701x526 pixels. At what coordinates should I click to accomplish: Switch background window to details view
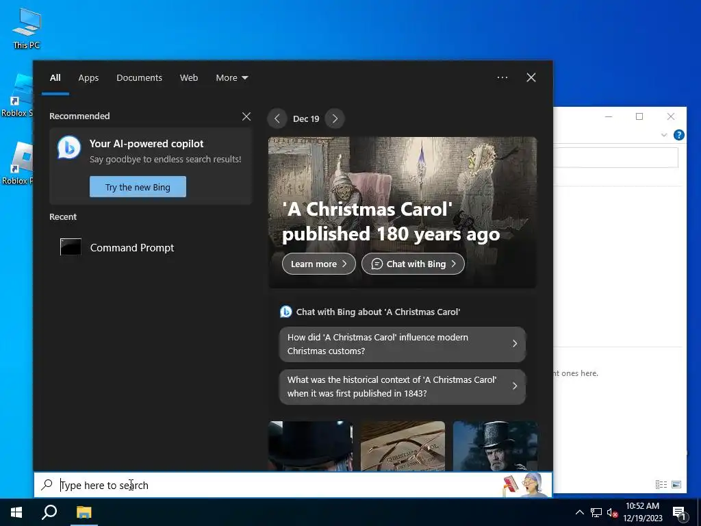pyautogui.click(x=661, y=484)
